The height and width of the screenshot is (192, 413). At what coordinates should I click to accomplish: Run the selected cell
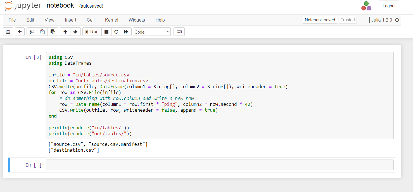(x=92, y=32)
